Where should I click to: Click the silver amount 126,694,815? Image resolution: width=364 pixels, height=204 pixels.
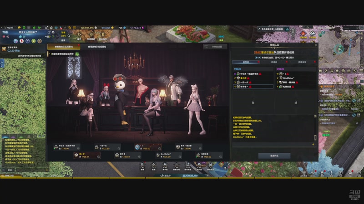click(87, 28)
